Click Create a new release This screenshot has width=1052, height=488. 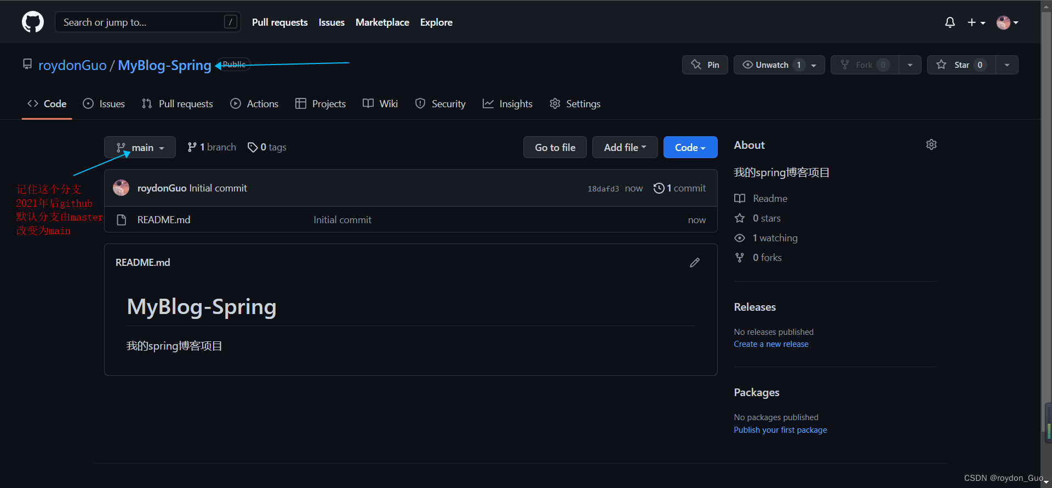tap(771, 344)
